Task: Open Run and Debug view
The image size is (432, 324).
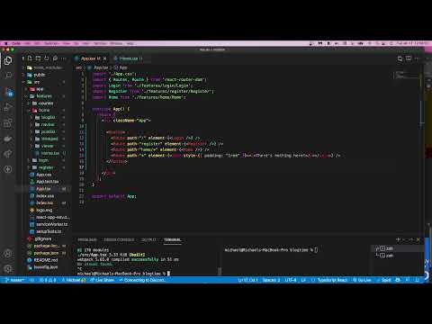Action: 8,107
